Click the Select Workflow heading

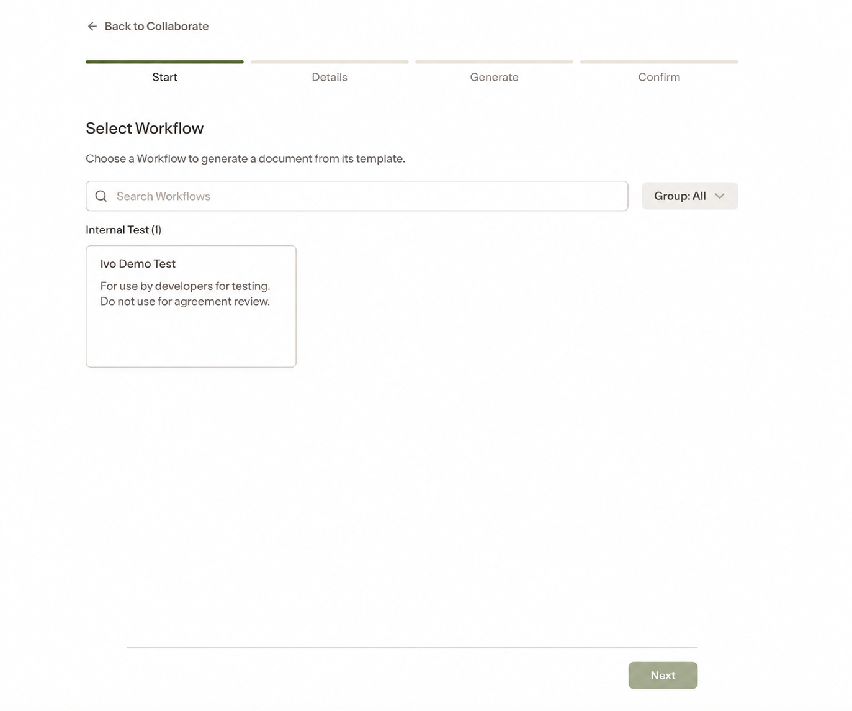[145, 128]
